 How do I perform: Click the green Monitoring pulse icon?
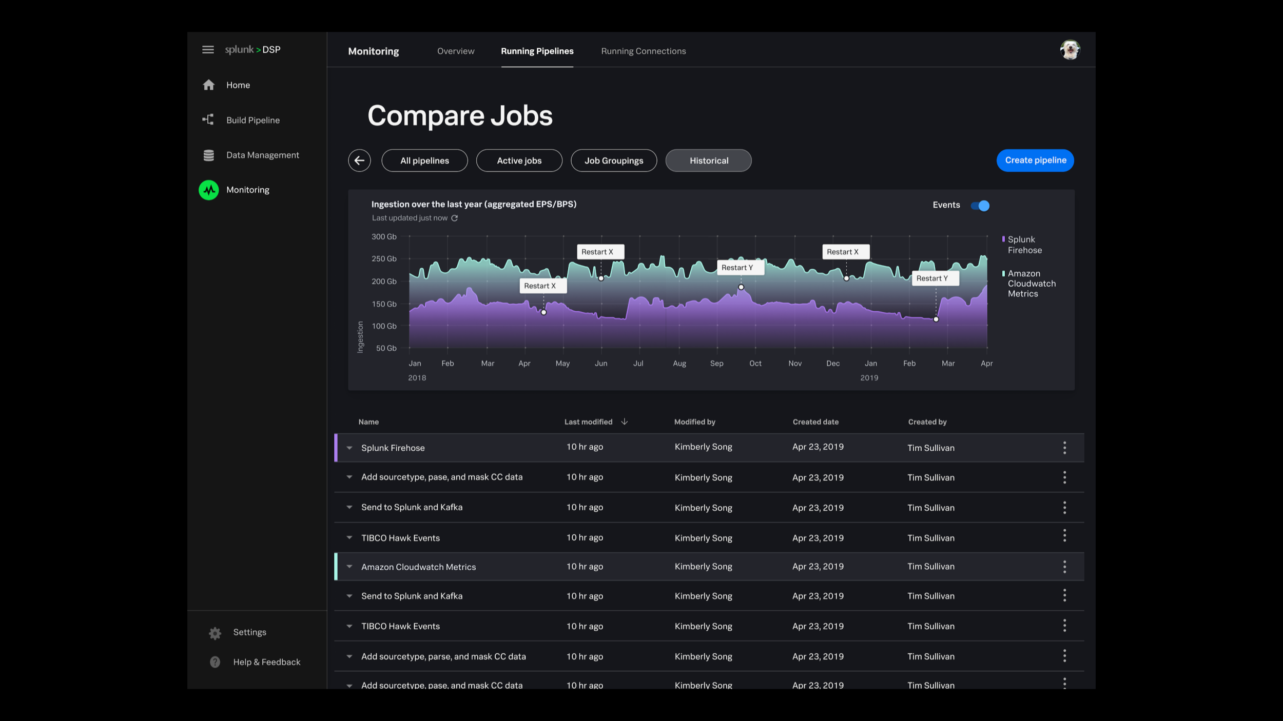point(209,190)
